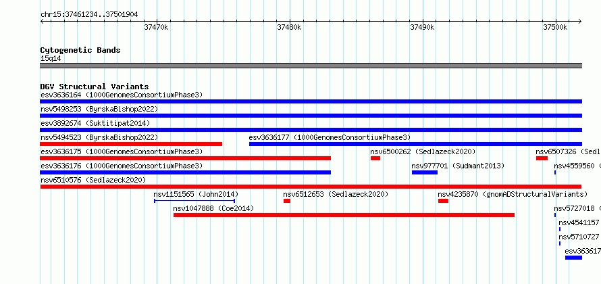601x284 pixels.
Task: Click the 37490k ruler label
Action: tap(422, 27)
